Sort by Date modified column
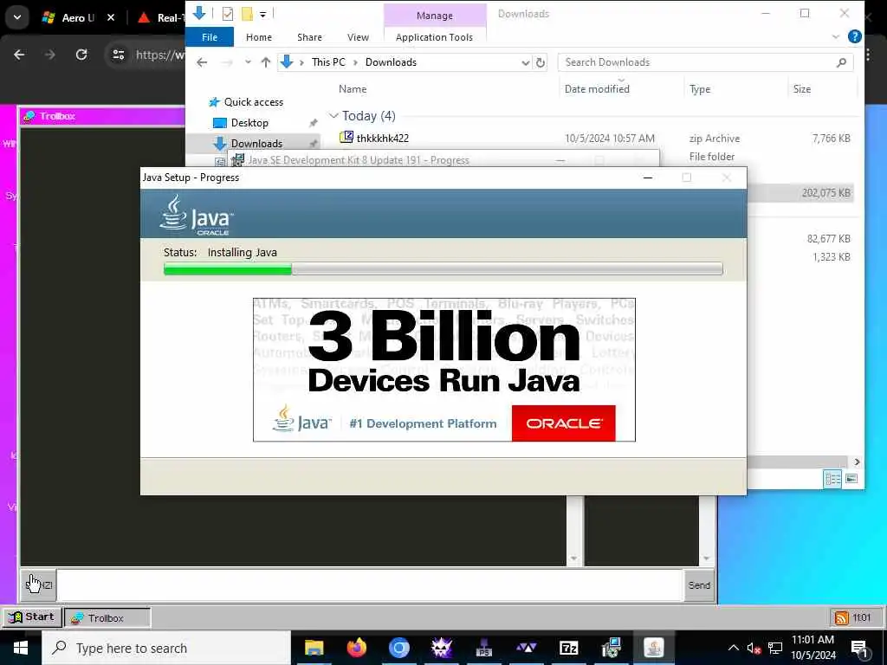The width and height of the screenshot is (887, 665). tap(597, 89)
